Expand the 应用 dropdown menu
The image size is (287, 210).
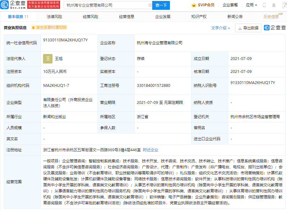tap(251, 5)
